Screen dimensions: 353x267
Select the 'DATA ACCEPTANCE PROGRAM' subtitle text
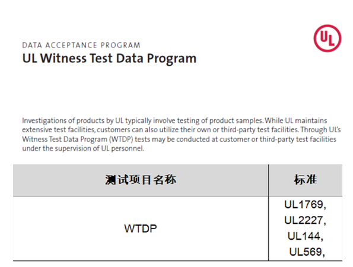coord(81,45)
